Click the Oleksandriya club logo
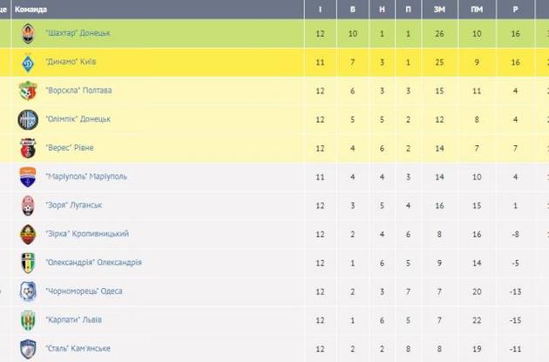This screenshot has height=362, width=549. tap(28, 263)
